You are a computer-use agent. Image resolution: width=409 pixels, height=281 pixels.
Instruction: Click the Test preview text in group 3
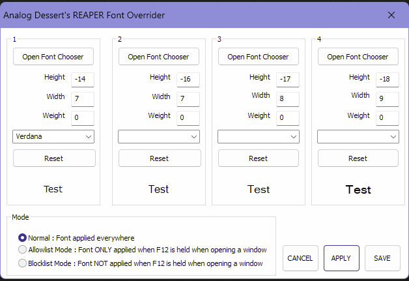(259, 189)
